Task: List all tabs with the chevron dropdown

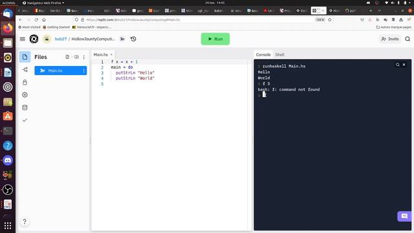Action: point(380,10)
